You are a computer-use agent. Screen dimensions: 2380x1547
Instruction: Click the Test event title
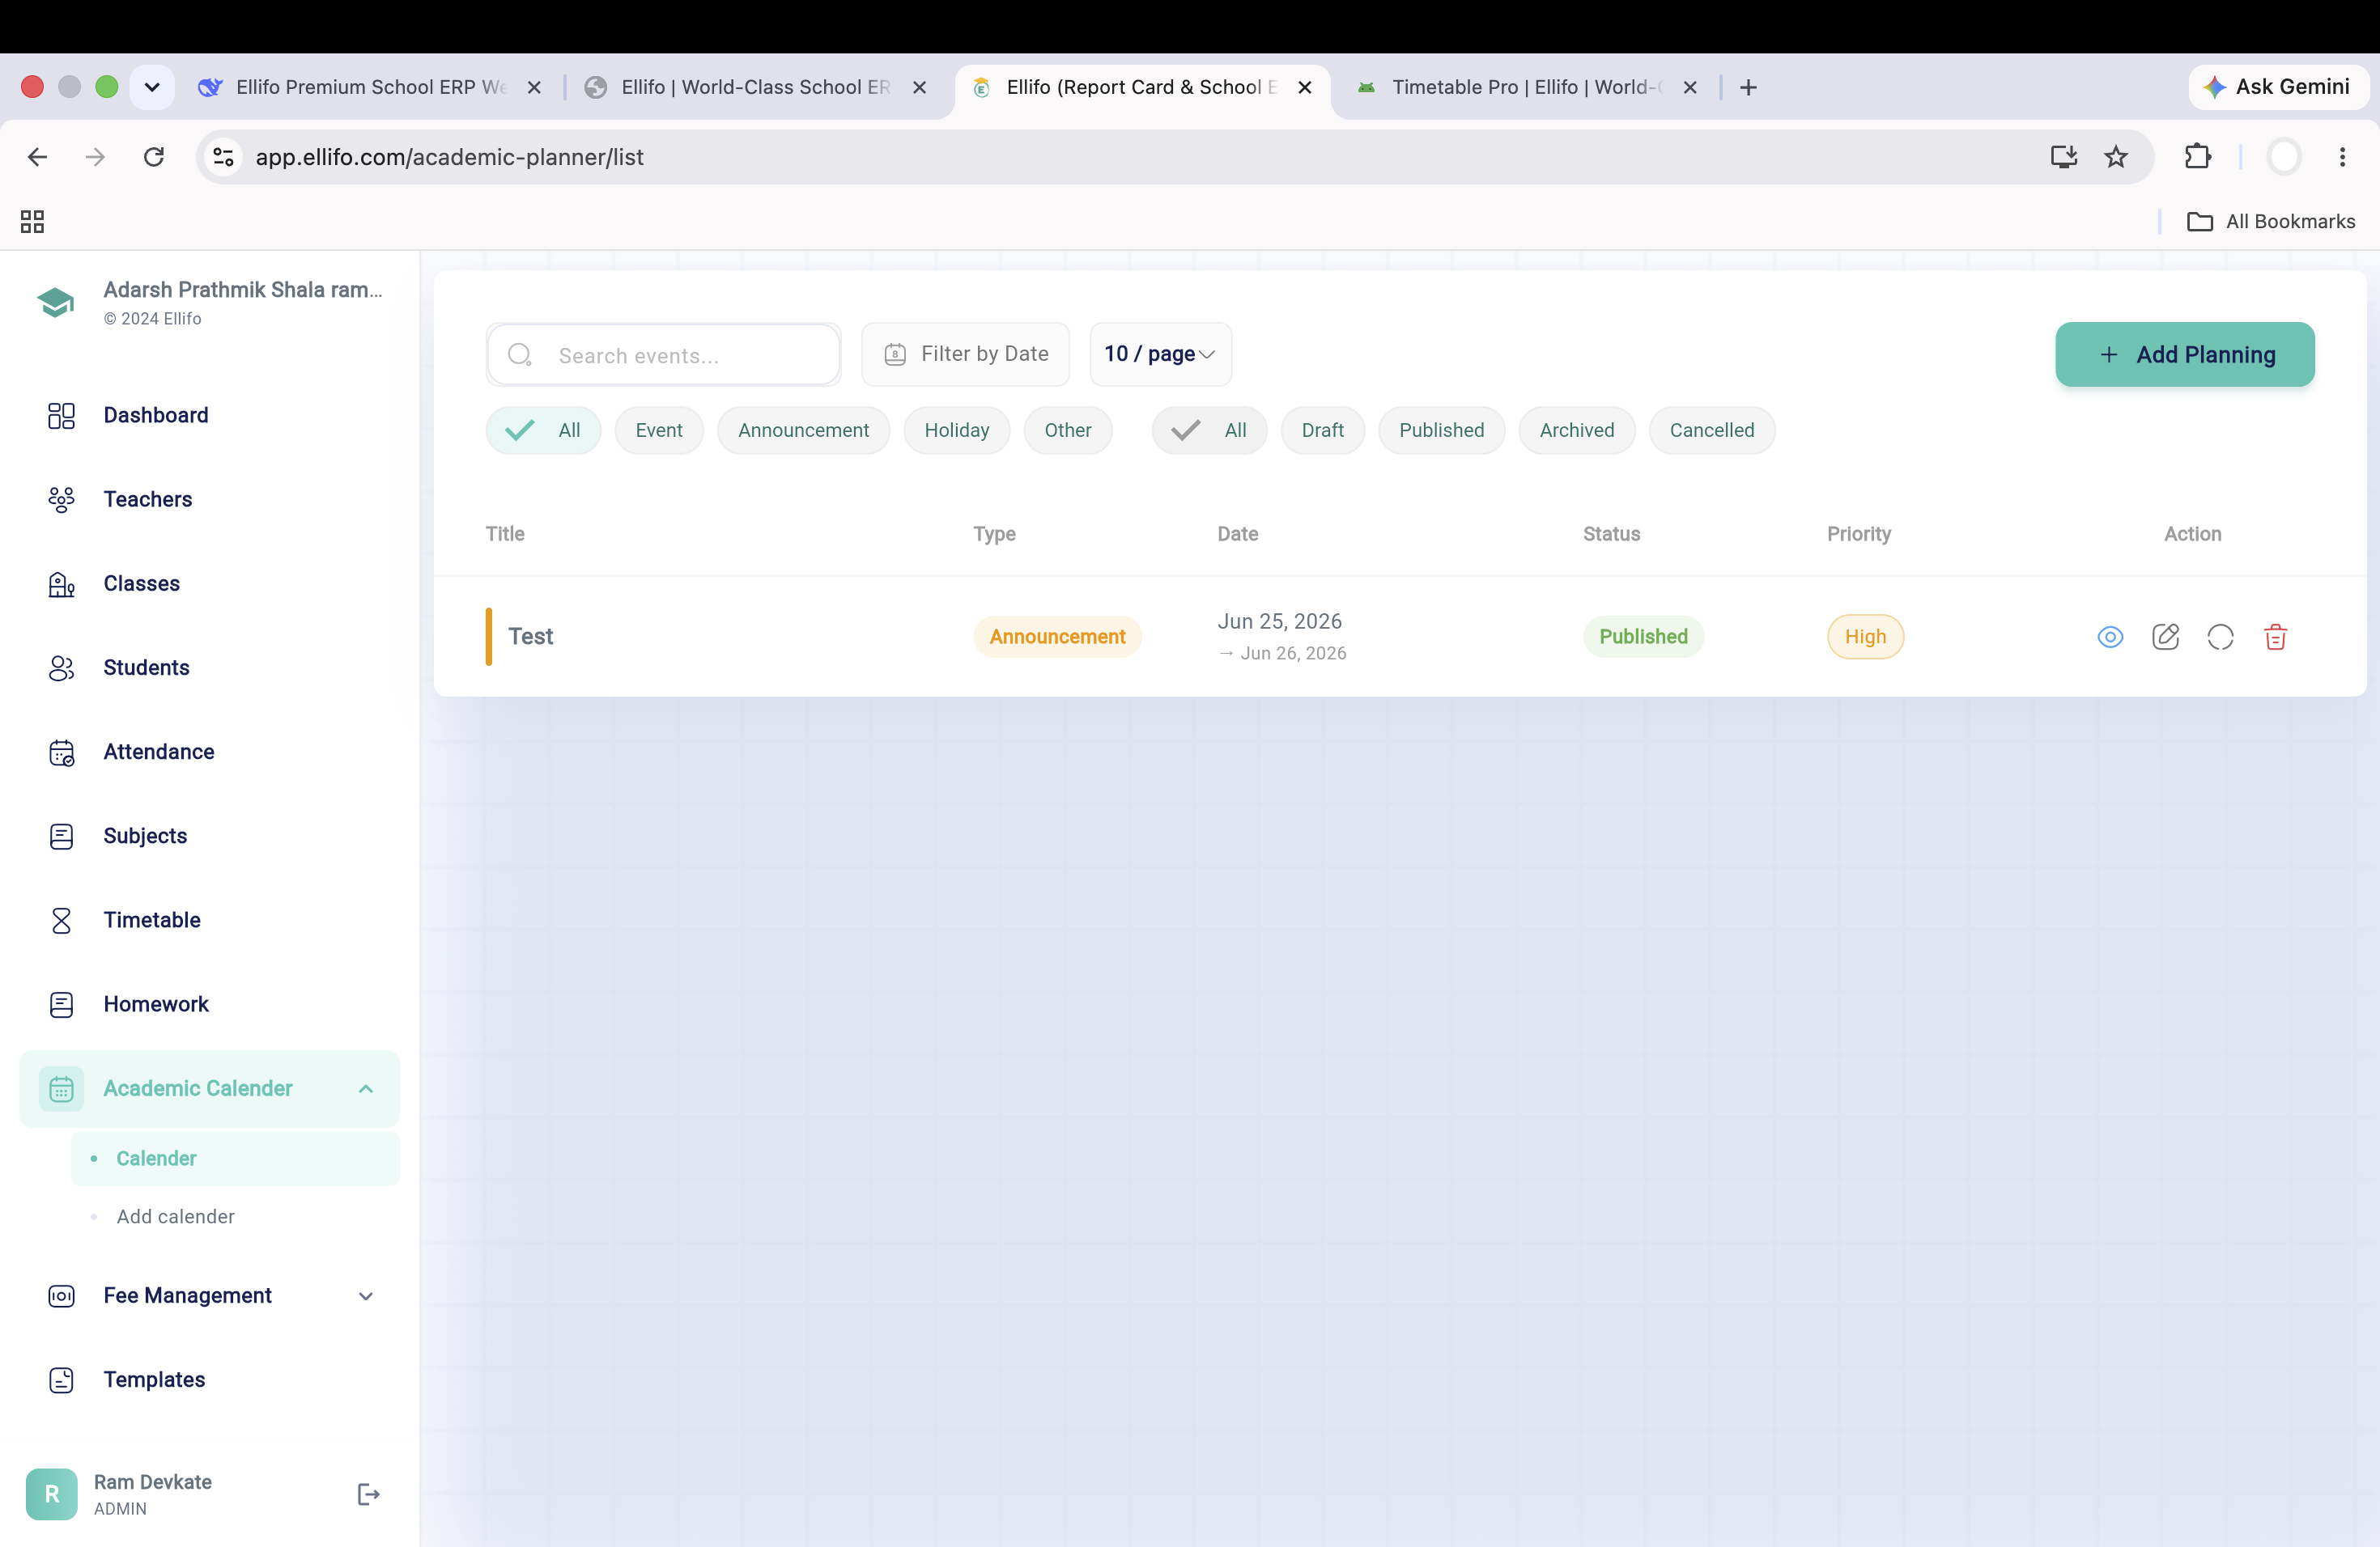[530, 637]
